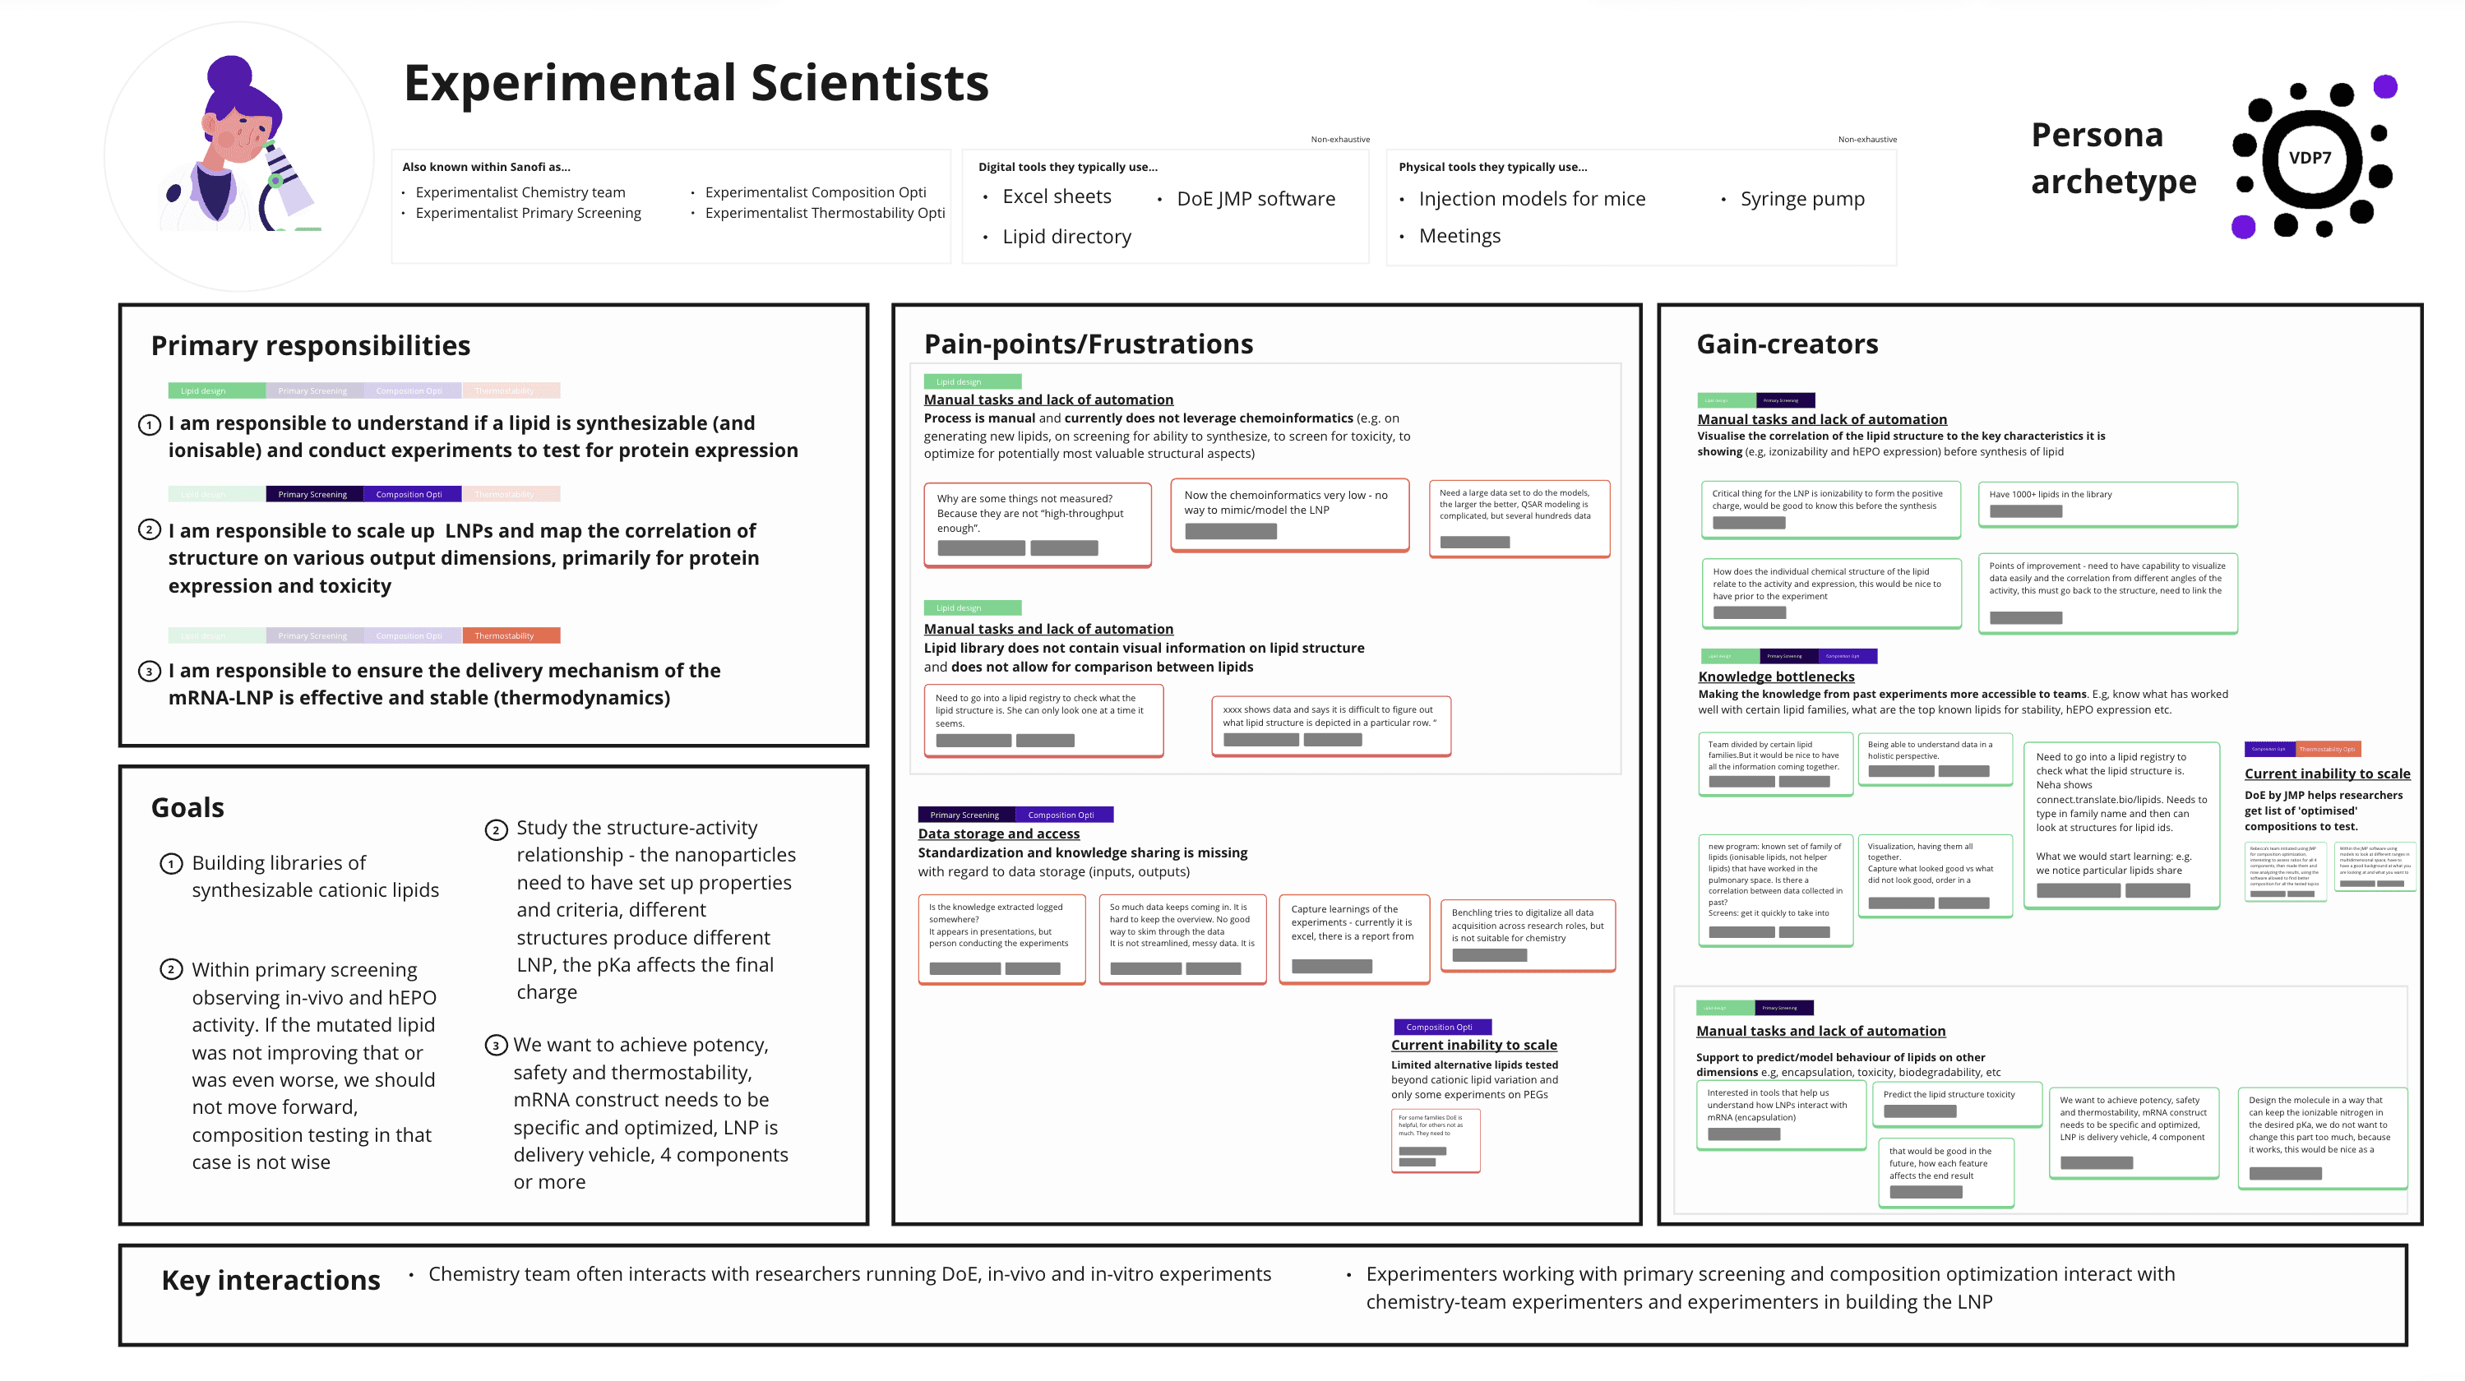Click the 'DoE JMP software' digital tool item
The width and height of the screenshot is (2465, 1381).
tap(1256, 199)
